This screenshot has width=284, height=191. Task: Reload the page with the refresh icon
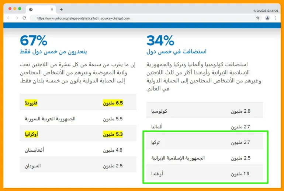(24, 18)
